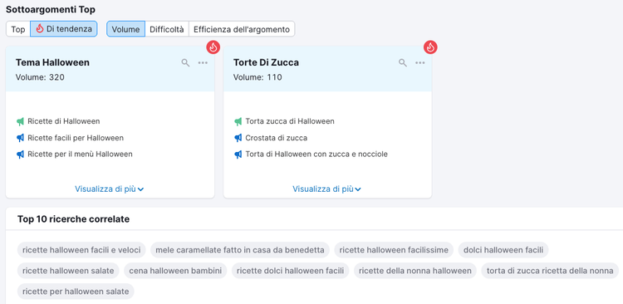The height and width of the screenshot is (304, 623).
Task: Click the ricette per halloween salate tag
Action: coord(76,292)
